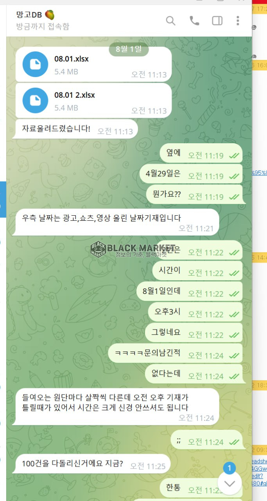Download the 08.01 2.xlsx file icon

point(35,100)
